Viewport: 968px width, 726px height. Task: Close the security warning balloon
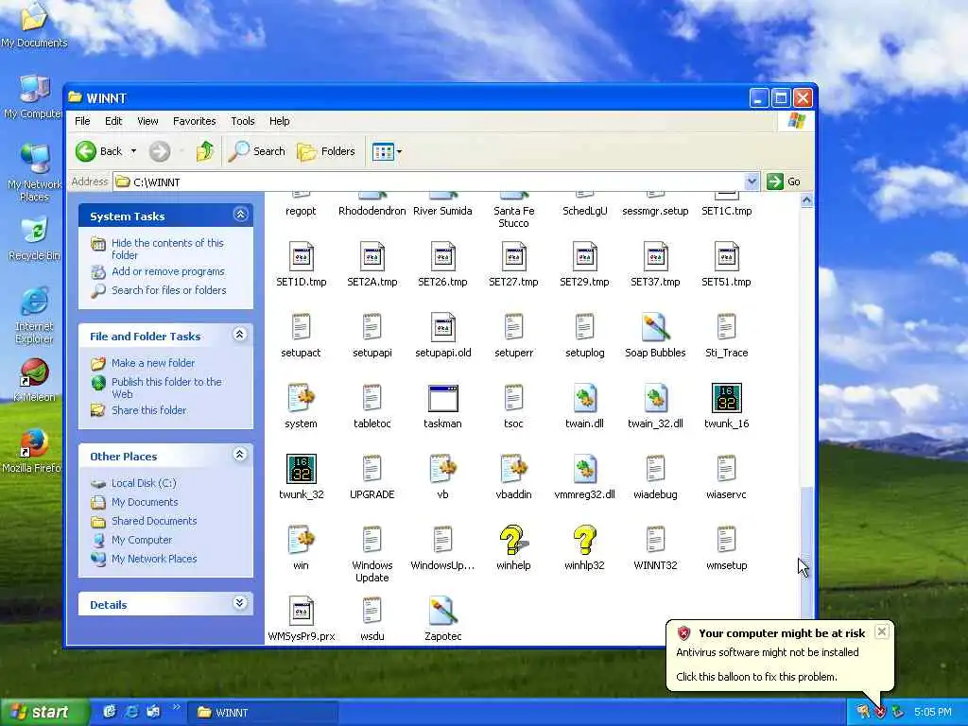click(x=882, y=631)
